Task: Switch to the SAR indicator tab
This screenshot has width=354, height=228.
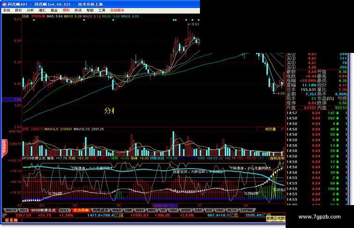Action: click(x=198, y=210)
